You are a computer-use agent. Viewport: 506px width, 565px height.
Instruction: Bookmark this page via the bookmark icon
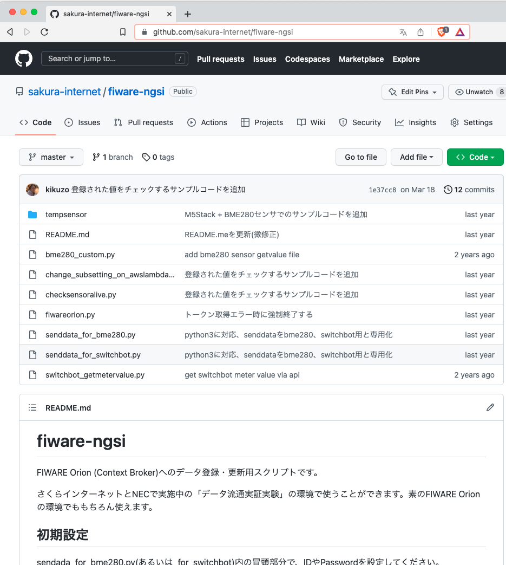coord(123,32)
